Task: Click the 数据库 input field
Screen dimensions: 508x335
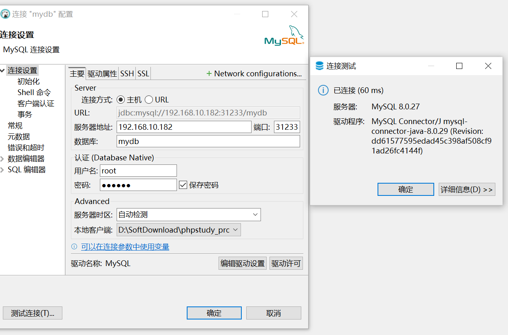Action: 208,141
